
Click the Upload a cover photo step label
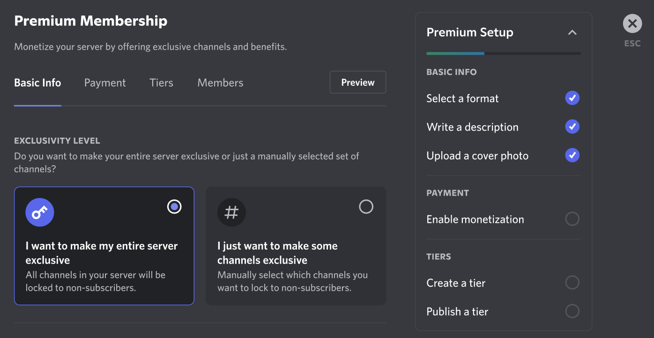tap(477, 155)
